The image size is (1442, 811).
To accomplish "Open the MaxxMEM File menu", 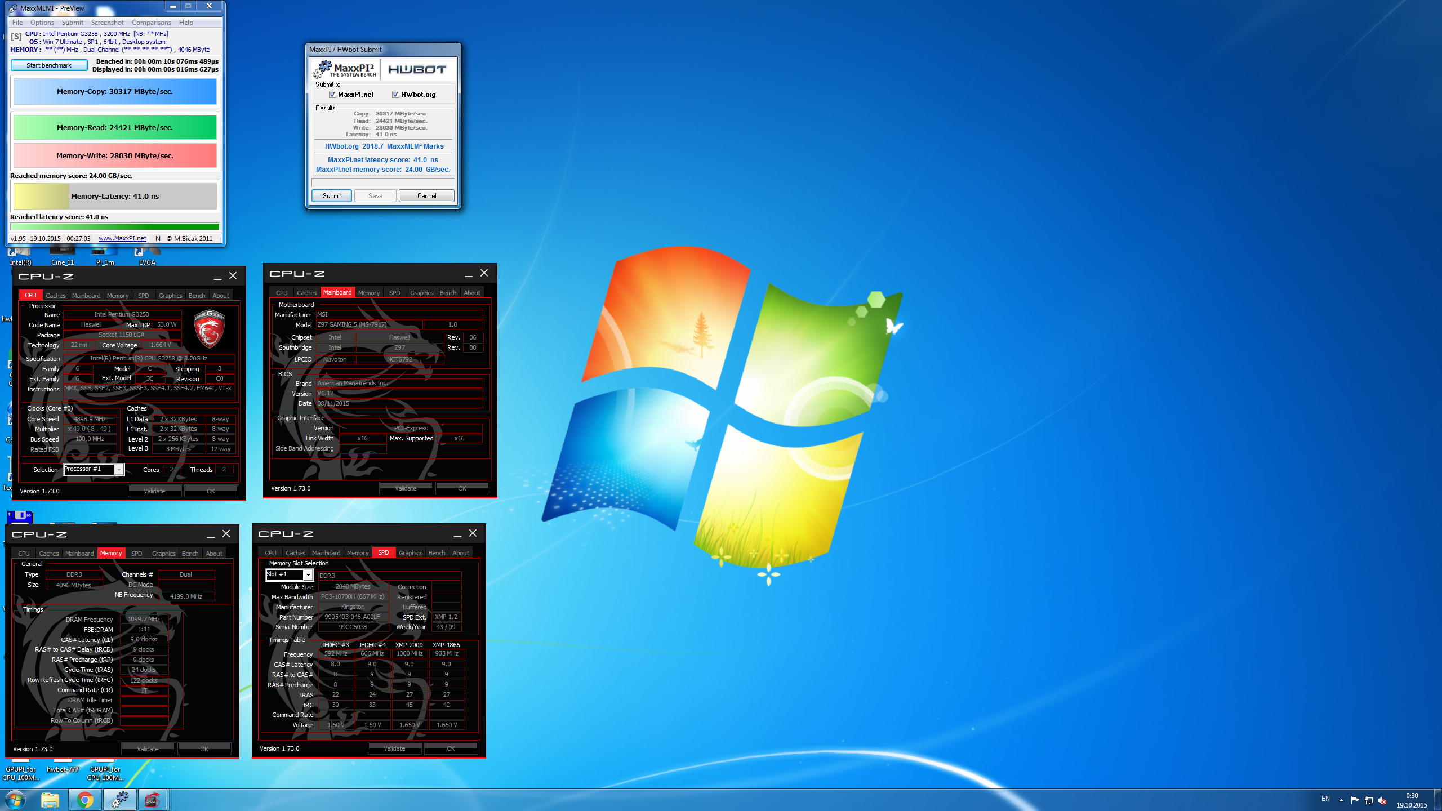I will click(x=17, y=23).
